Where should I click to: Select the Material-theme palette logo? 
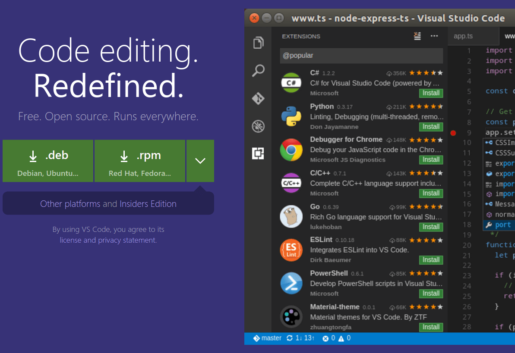(291, 317)
